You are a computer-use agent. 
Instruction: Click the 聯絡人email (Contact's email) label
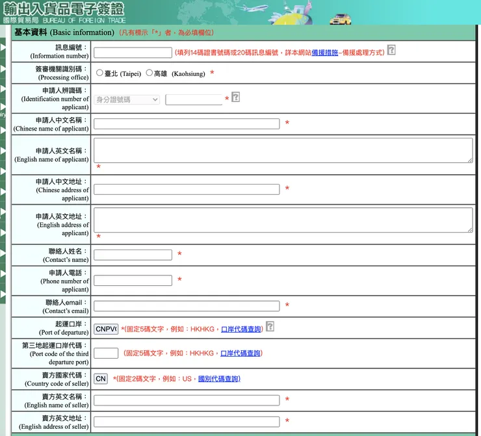pos(66,307)
